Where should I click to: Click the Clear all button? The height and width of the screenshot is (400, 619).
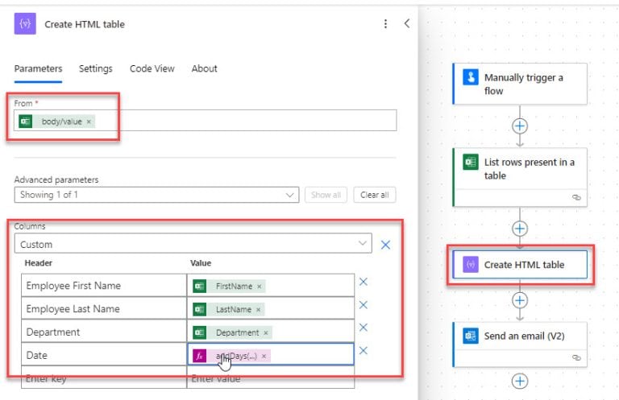(x=374, y=195)
